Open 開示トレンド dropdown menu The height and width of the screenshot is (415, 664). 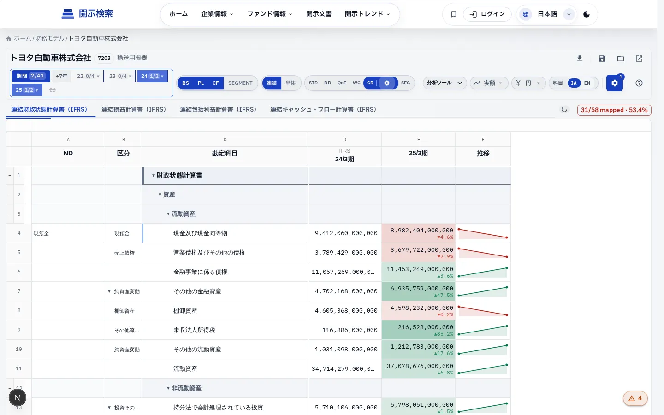(x=368, y=14)
